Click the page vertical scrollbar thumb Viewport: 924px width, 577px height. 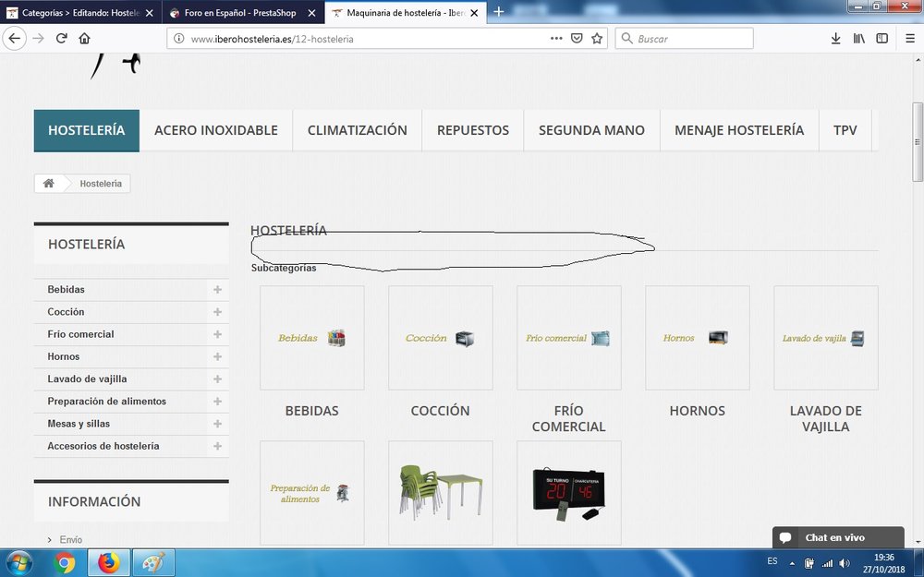pyautogui.click(x=918, y=142)
